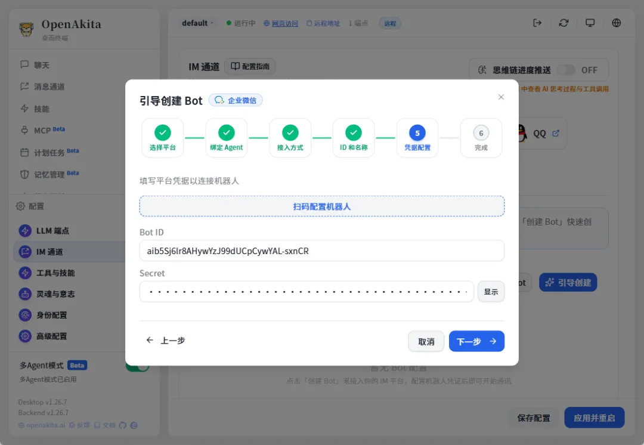The height and width of the screenshot is (445, 644).
Task: Select 灵魂与意志 configuration
Action: [70, 294]
